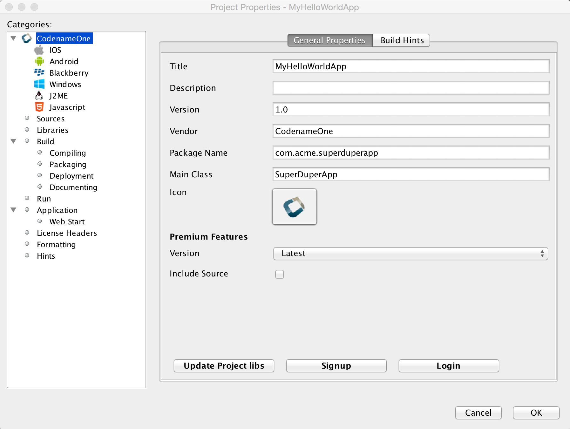Select the Deployment category
570x429 pixels.
(71, 176)
